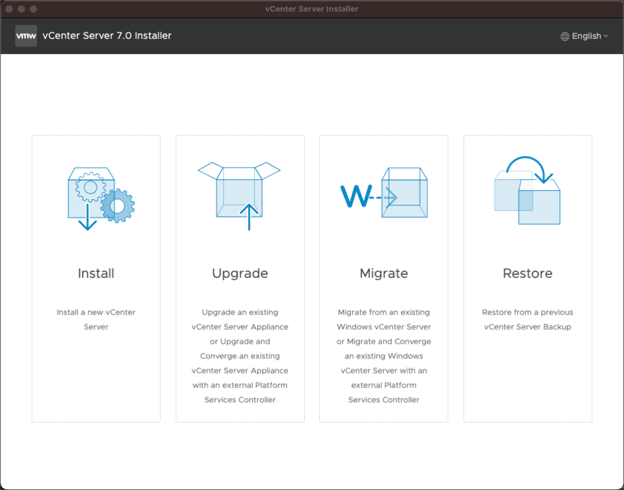Click 'Migrate from an existing Windows vCenter' description
Viewport: 624px width, 490px height.
(x=384, y=356)
